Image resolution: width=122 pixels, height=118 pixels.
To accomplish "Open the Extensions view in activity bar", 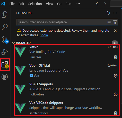I will (5, 65).
